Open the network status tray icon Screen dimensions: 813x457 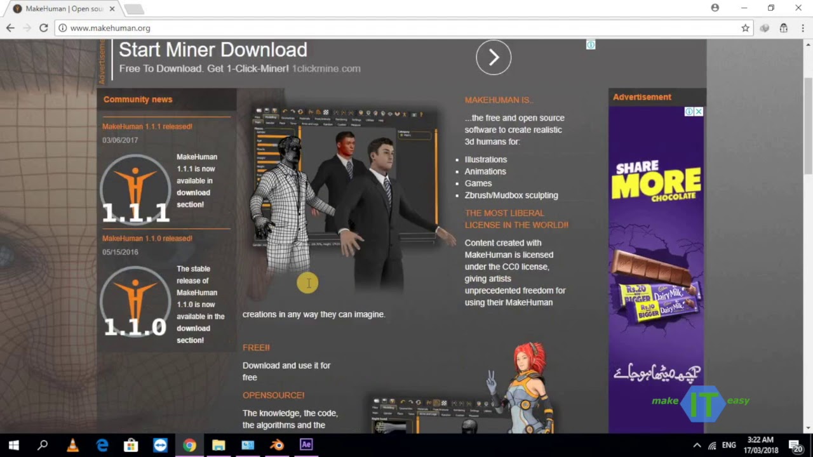point(713,445)
